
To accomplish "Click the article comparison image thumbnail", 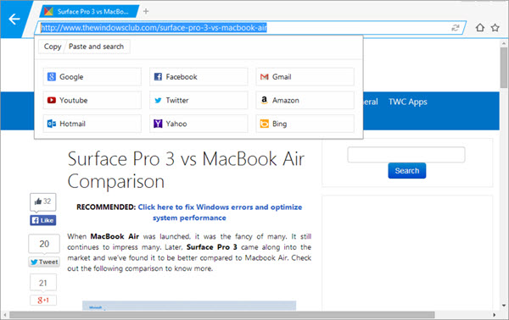I will pos(189,306).
